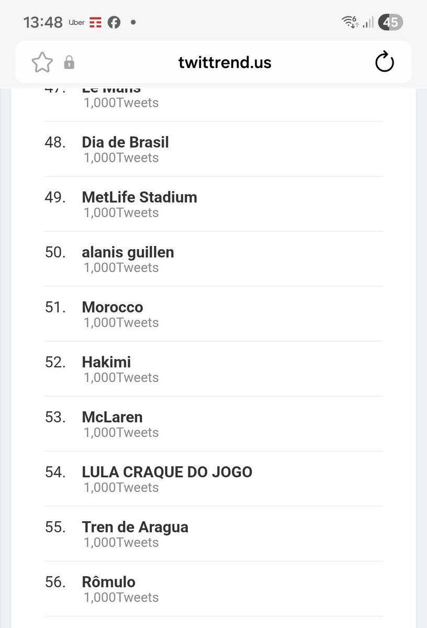Image resolution: width=427 pixels, height=628 pixels.
Task: Tap the red TIM notification icon
Action: tap(96, 23)
